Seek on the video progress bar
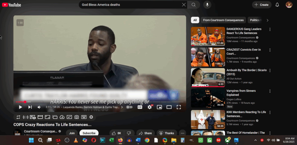 (100, 102)
